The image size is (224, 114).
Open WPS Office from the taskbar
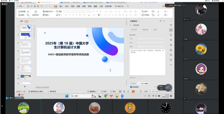click(111, 96)
